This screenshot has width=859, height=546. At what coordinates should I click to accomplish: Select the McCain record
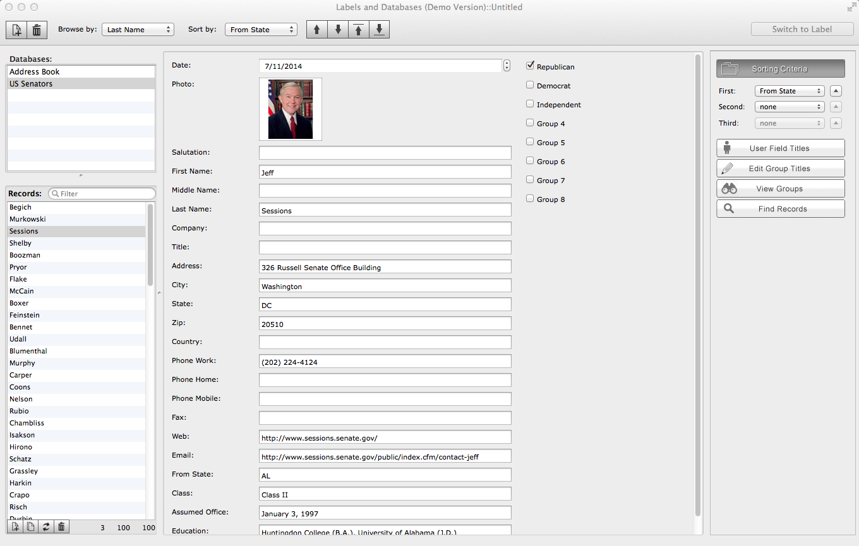point(76,291)
